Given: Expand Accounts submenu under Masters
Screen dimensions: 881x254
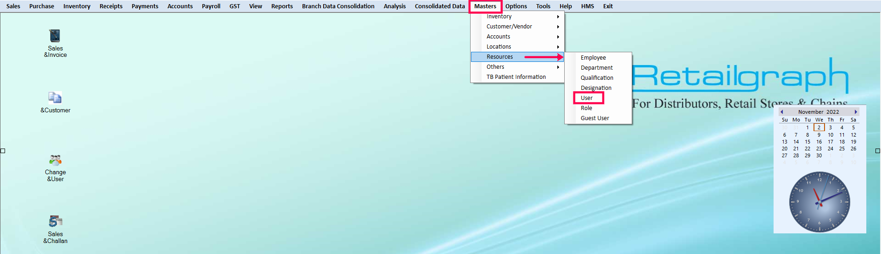Looking at the screenshot, I should 517,37.
